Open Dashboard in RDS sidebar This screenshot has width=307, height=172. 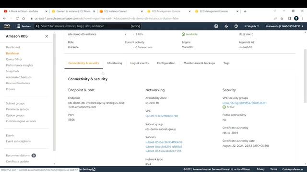[13, 47]
